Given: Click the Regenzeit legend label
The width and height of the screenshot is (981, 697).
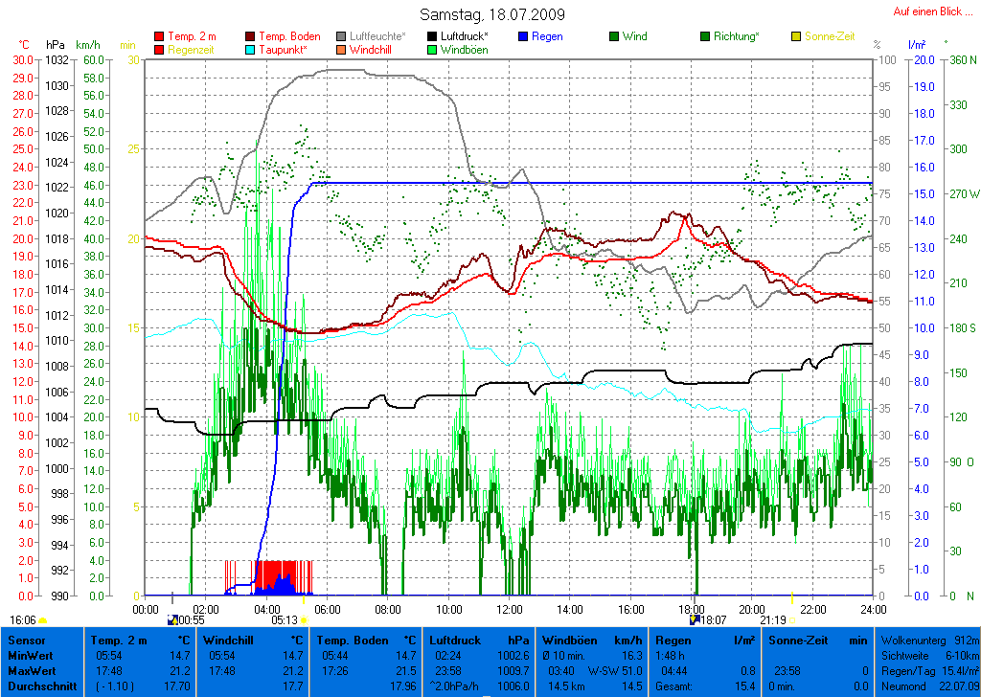Looking at the screenshot, I should 193,50.
